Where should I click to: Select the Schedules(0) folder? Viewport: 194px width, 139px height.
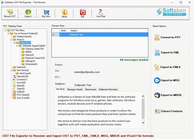pos(31,64)
